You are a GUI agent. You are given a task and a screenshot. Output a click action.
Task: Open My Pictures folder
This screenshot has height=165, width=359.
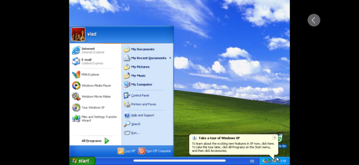[x=147, y=67]
